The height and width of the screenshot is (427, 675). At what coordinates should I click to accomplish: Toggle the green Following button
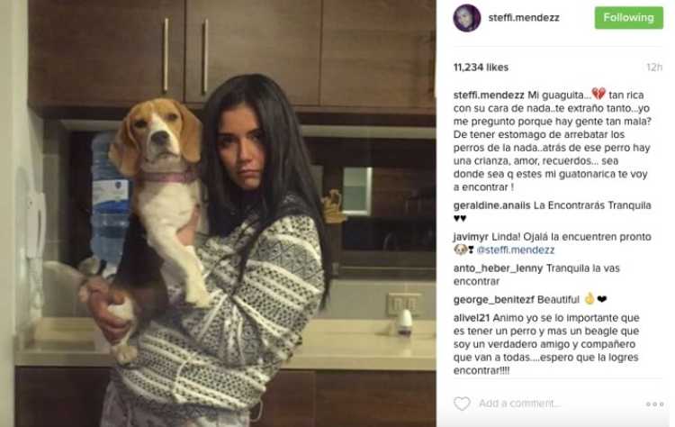(x=629, y=18)
